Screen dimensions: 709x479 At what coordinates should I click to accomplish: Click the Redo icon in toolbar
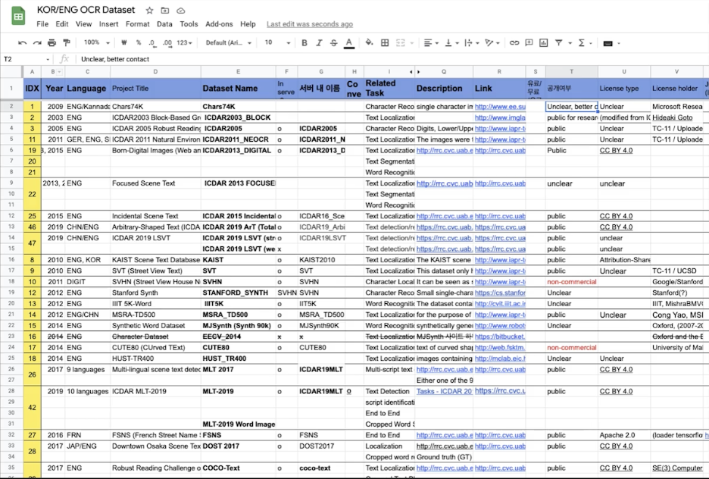coord(37,42)
